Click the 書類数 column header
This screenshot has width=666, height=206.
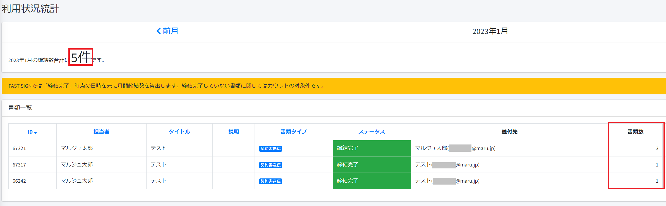635,132
